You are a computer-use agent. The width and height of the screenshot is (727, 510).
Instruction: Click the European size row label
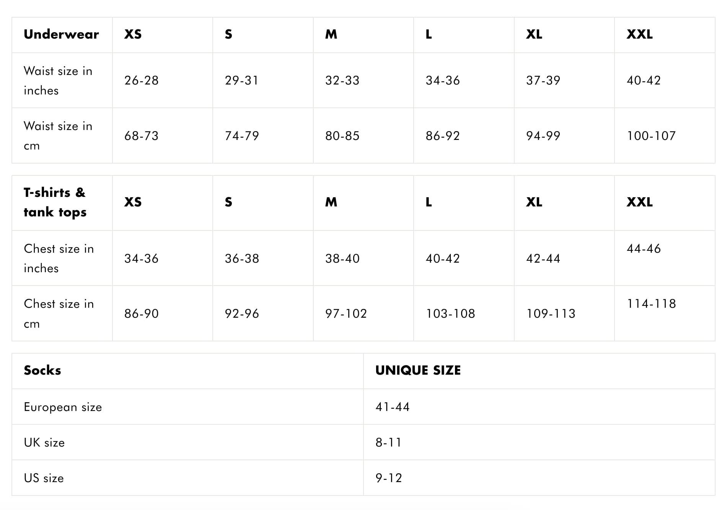[63, 407]
